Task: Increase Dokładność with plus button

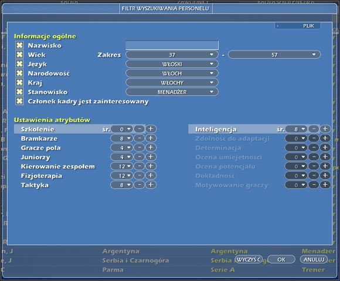Action: 325,176
